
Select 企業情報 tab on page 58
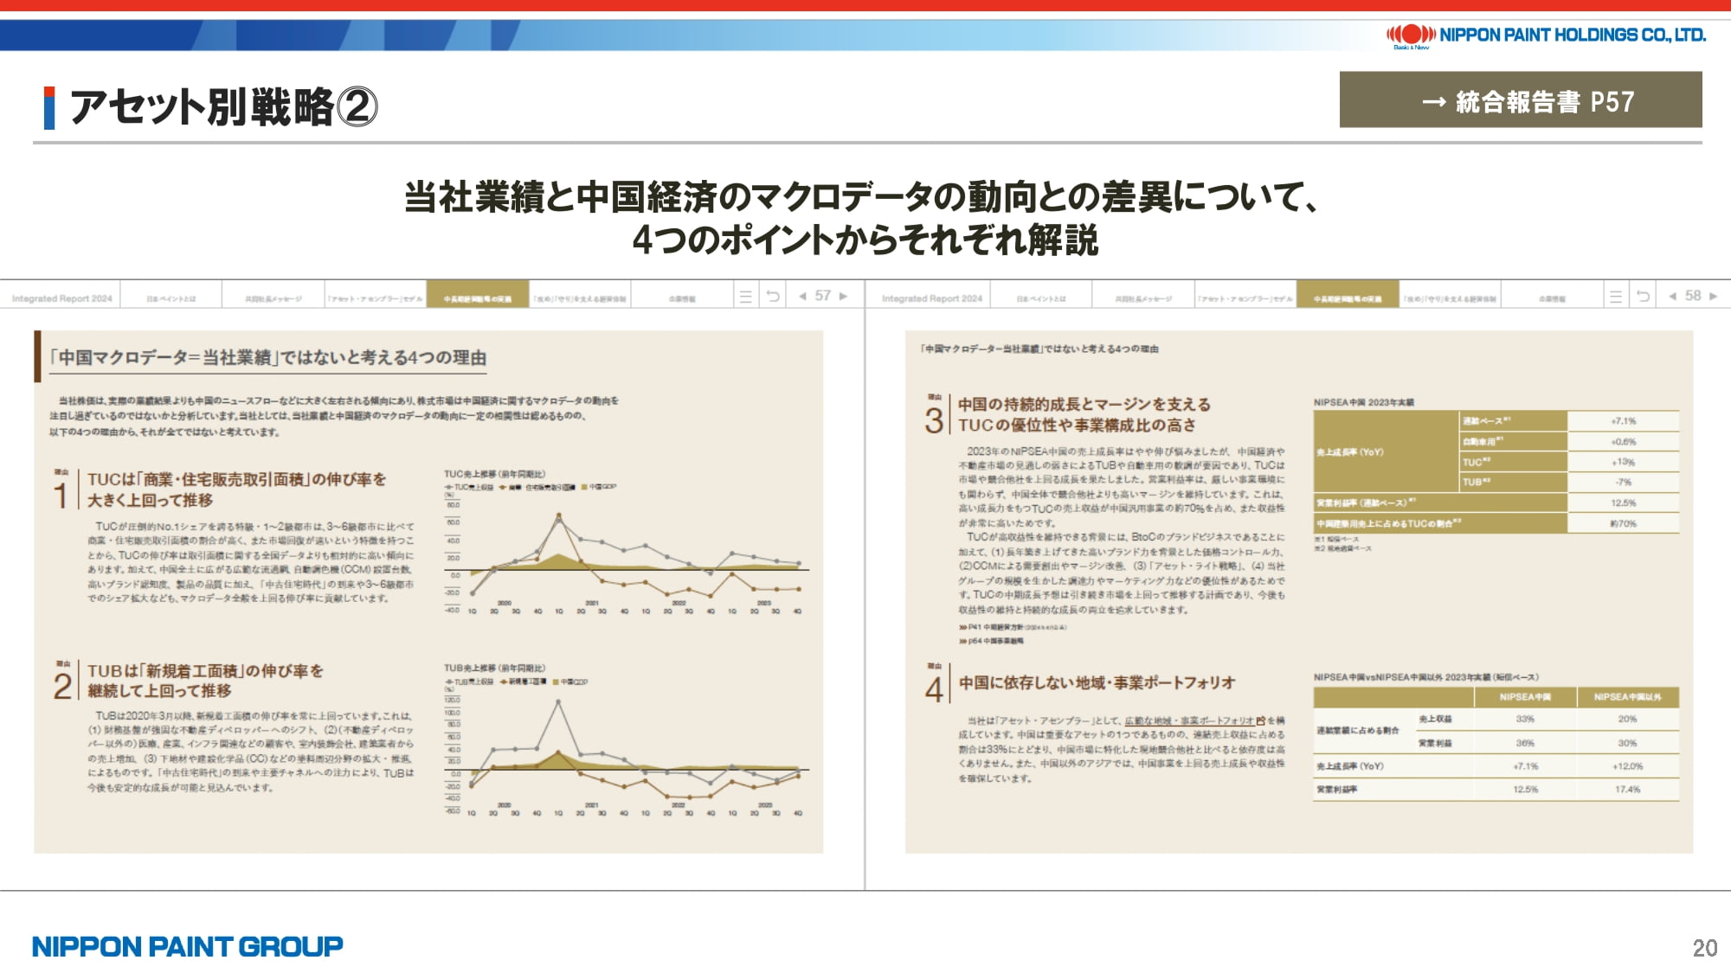tap(1552, 298)
